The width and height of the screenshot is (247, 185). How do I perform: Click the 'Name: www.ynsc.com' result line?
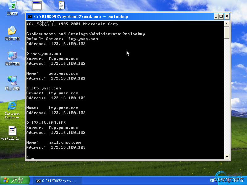(52, 73)
